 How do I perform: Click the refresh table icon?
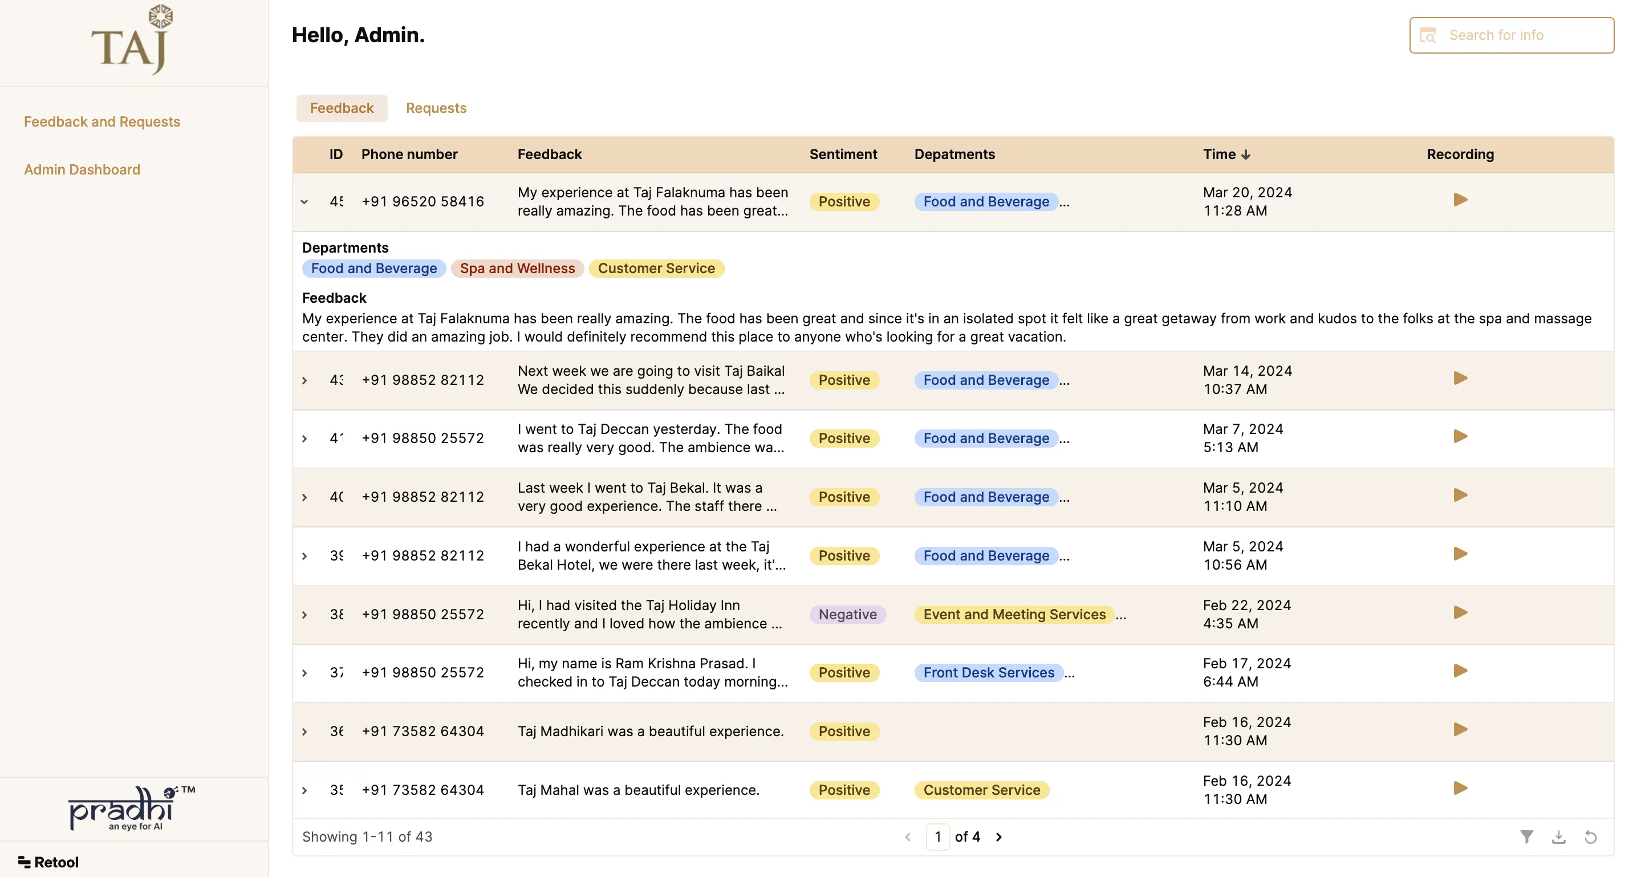tap(1591, 837)
